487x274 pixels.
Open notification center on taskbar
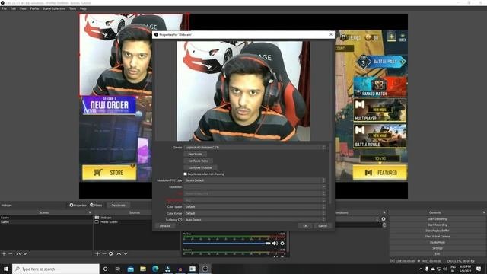[x=479, y=269]
